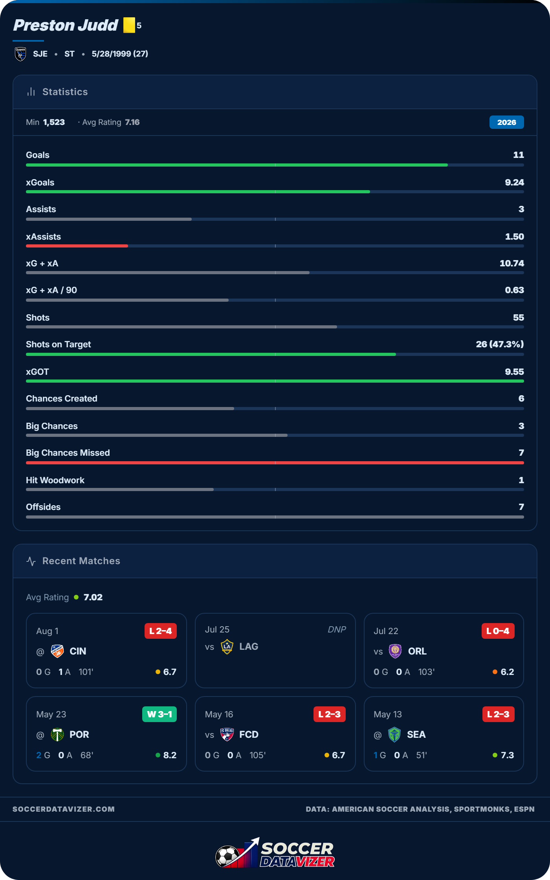Click the yellow card icon beside player name

coord(129,25)
